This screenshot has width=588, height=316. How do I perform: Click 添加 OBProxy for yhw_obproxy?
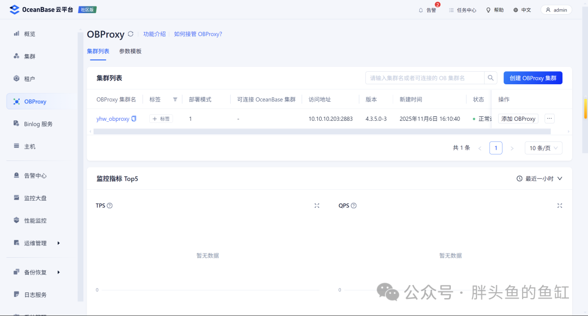[518, 119]
